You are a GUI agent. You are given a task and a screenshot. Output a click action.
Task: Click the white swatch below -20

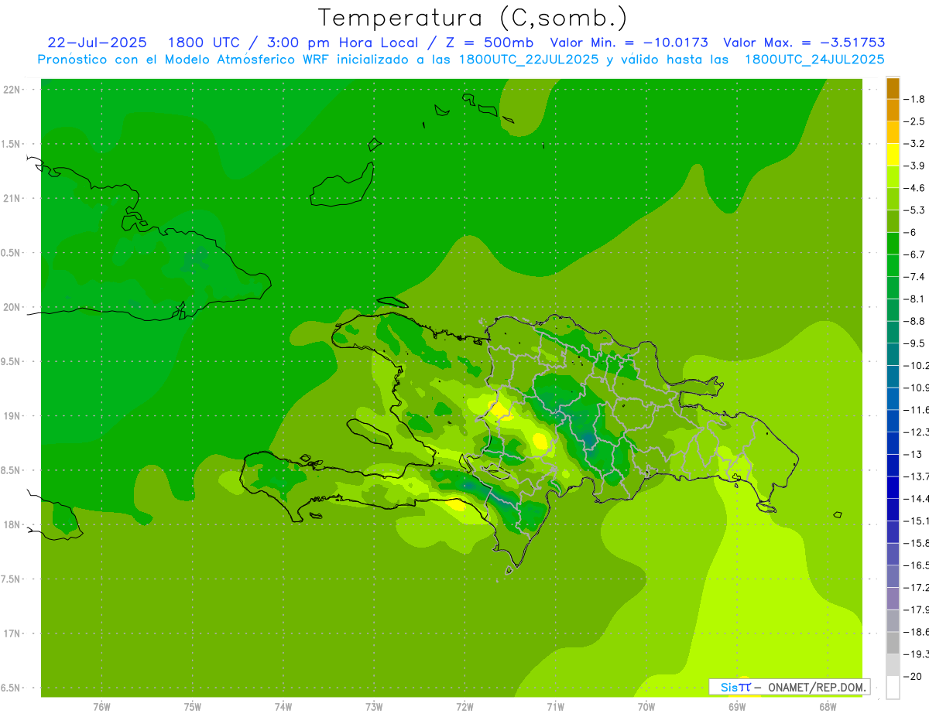click(893, 688)
